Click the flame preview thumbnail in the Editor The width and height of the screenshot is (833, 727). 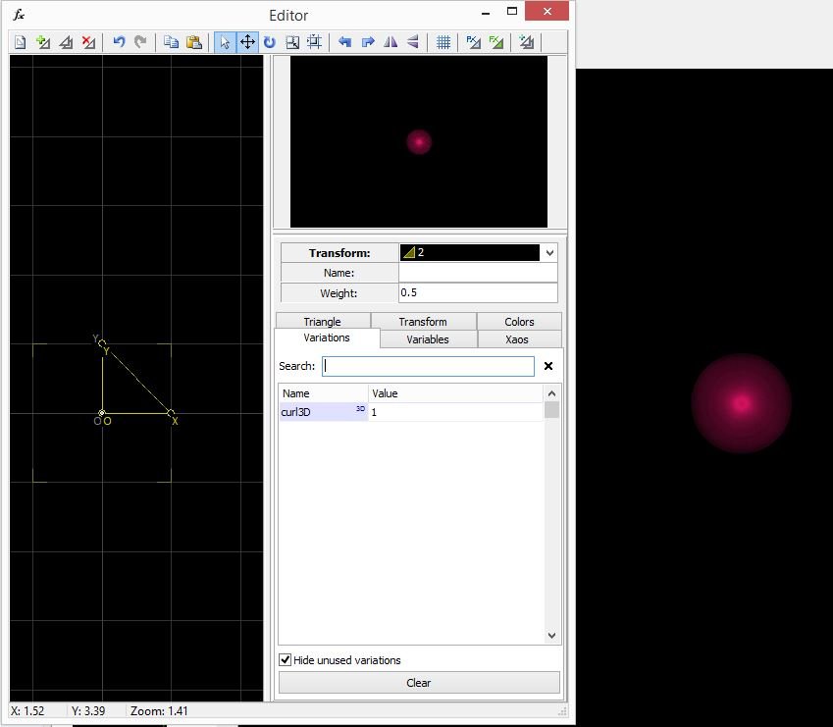(419, 142)
